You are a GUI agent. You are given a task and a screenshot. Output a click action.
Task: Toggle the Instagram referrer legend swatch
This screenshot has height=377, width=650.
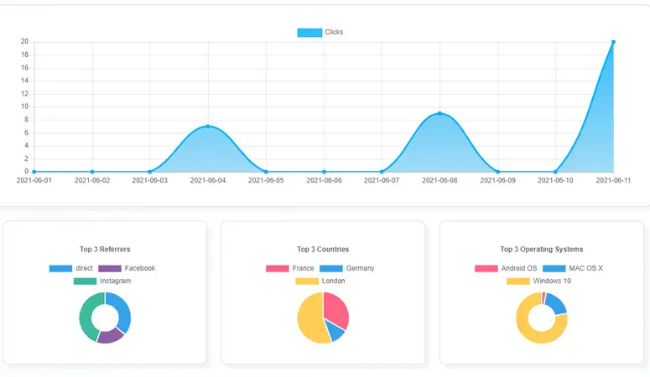point(85,281)
